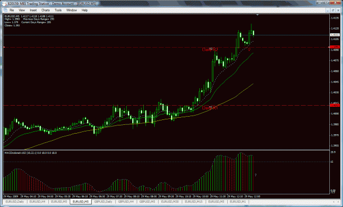343x207 pixels.
Task: Switch to the EURUSD,M15 chart tab
Action: click(193, 202)
